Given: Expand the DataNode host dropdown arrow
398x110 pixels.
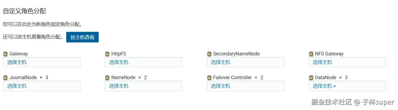Looking at the screenshot, I should point(334,87).
